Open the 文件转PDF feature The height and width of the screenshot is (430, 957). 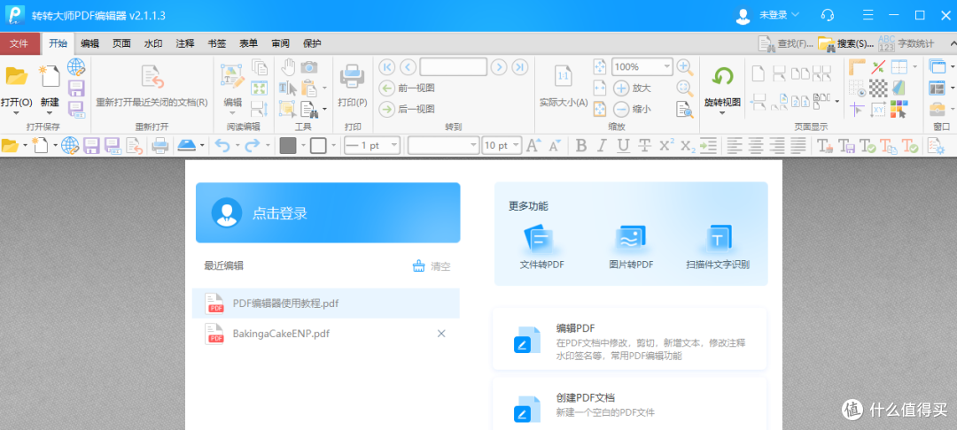tap(541, 248)
